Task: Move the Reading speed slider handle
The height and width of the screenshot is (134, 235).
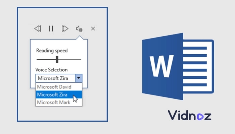Action: (57, 59)
